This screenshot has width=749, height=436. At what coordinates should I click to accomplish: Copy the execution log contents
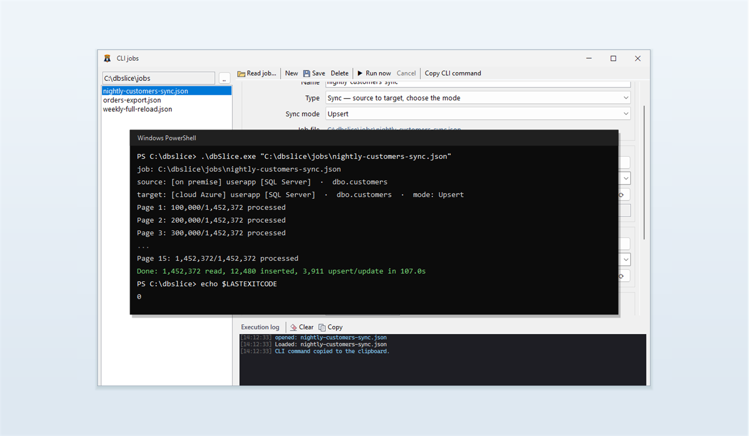tap(330, 327)
